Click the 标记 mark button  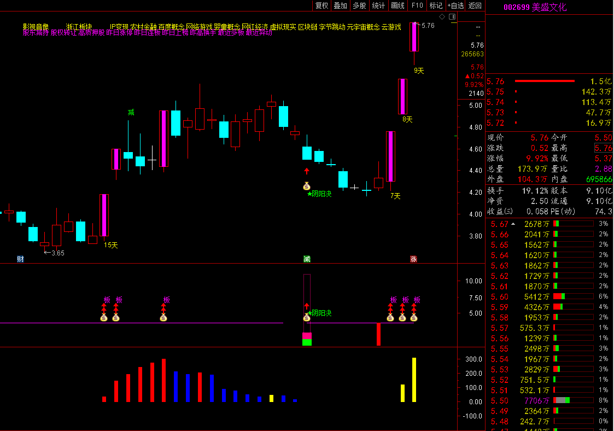pyautogui.click(x=436, y=5)
